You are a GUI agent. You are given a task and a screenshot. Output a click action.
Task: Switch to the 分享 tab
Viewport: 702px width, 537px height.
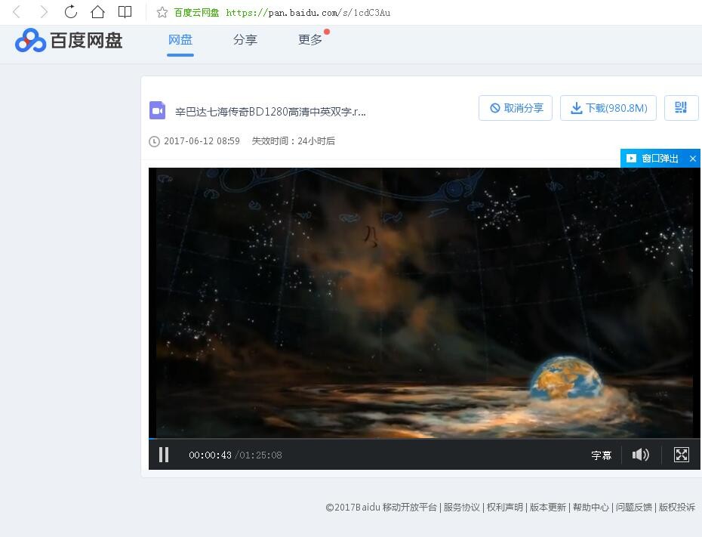(245, 40)
